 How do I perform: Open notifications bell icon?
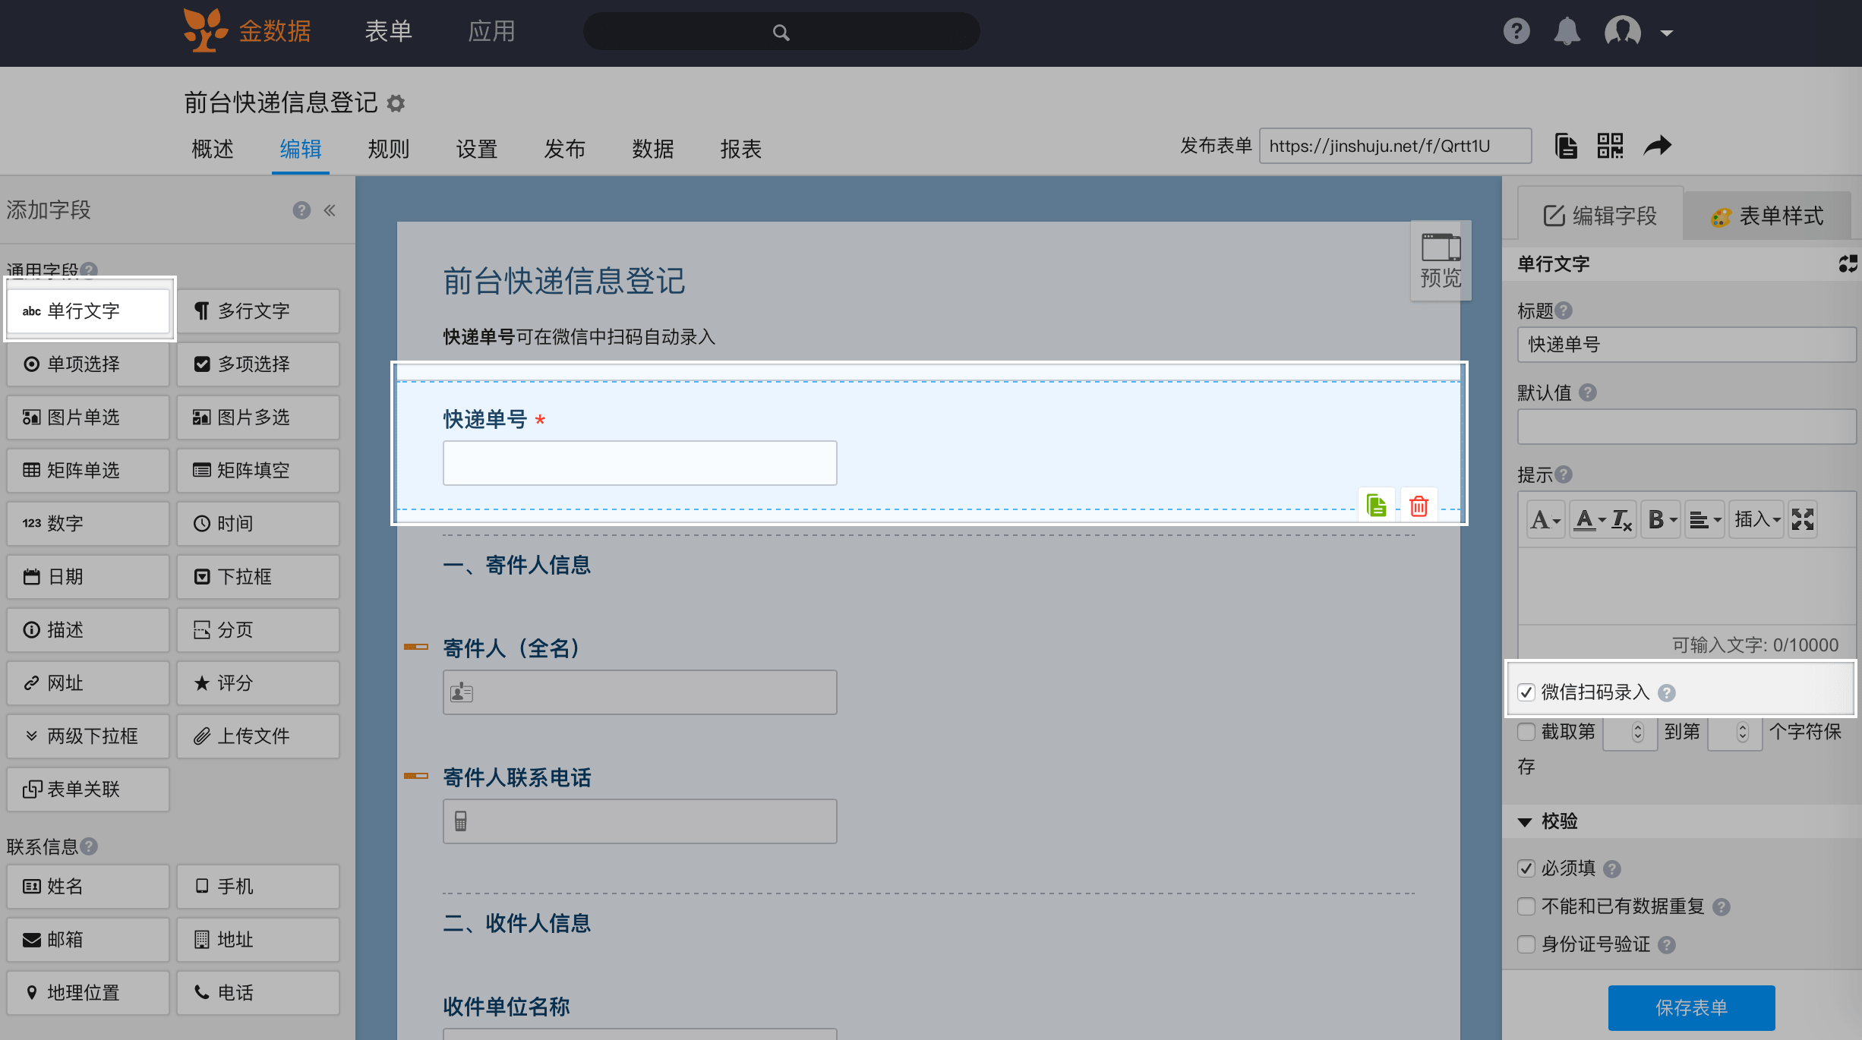pos(1566,32)
